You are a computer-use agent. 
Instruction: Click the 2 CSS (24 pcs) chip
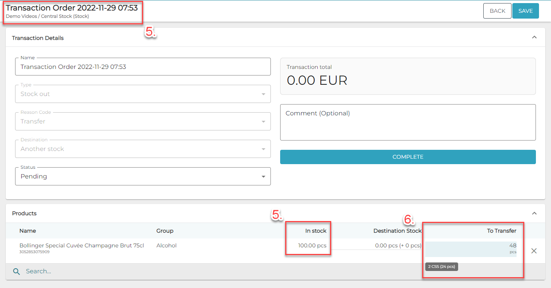tap(441, 267)
